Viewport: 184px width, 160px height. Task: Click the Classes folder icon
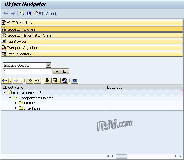21,103
